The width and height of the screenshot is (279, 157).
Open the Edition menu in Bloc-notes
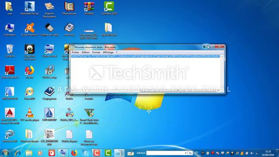click(x=85, y=52)
